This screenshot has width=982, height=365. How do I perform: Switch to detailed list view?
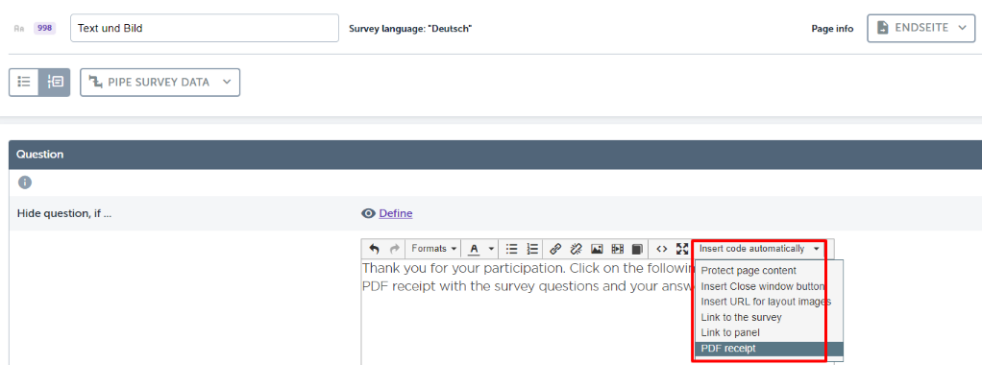pos(55,82)
